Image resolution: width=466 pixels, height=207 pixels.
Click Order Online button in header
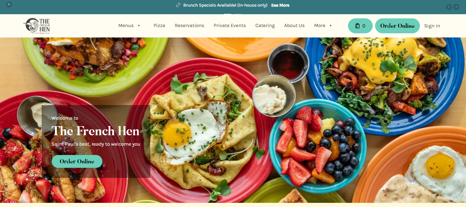tap(397, 26)
